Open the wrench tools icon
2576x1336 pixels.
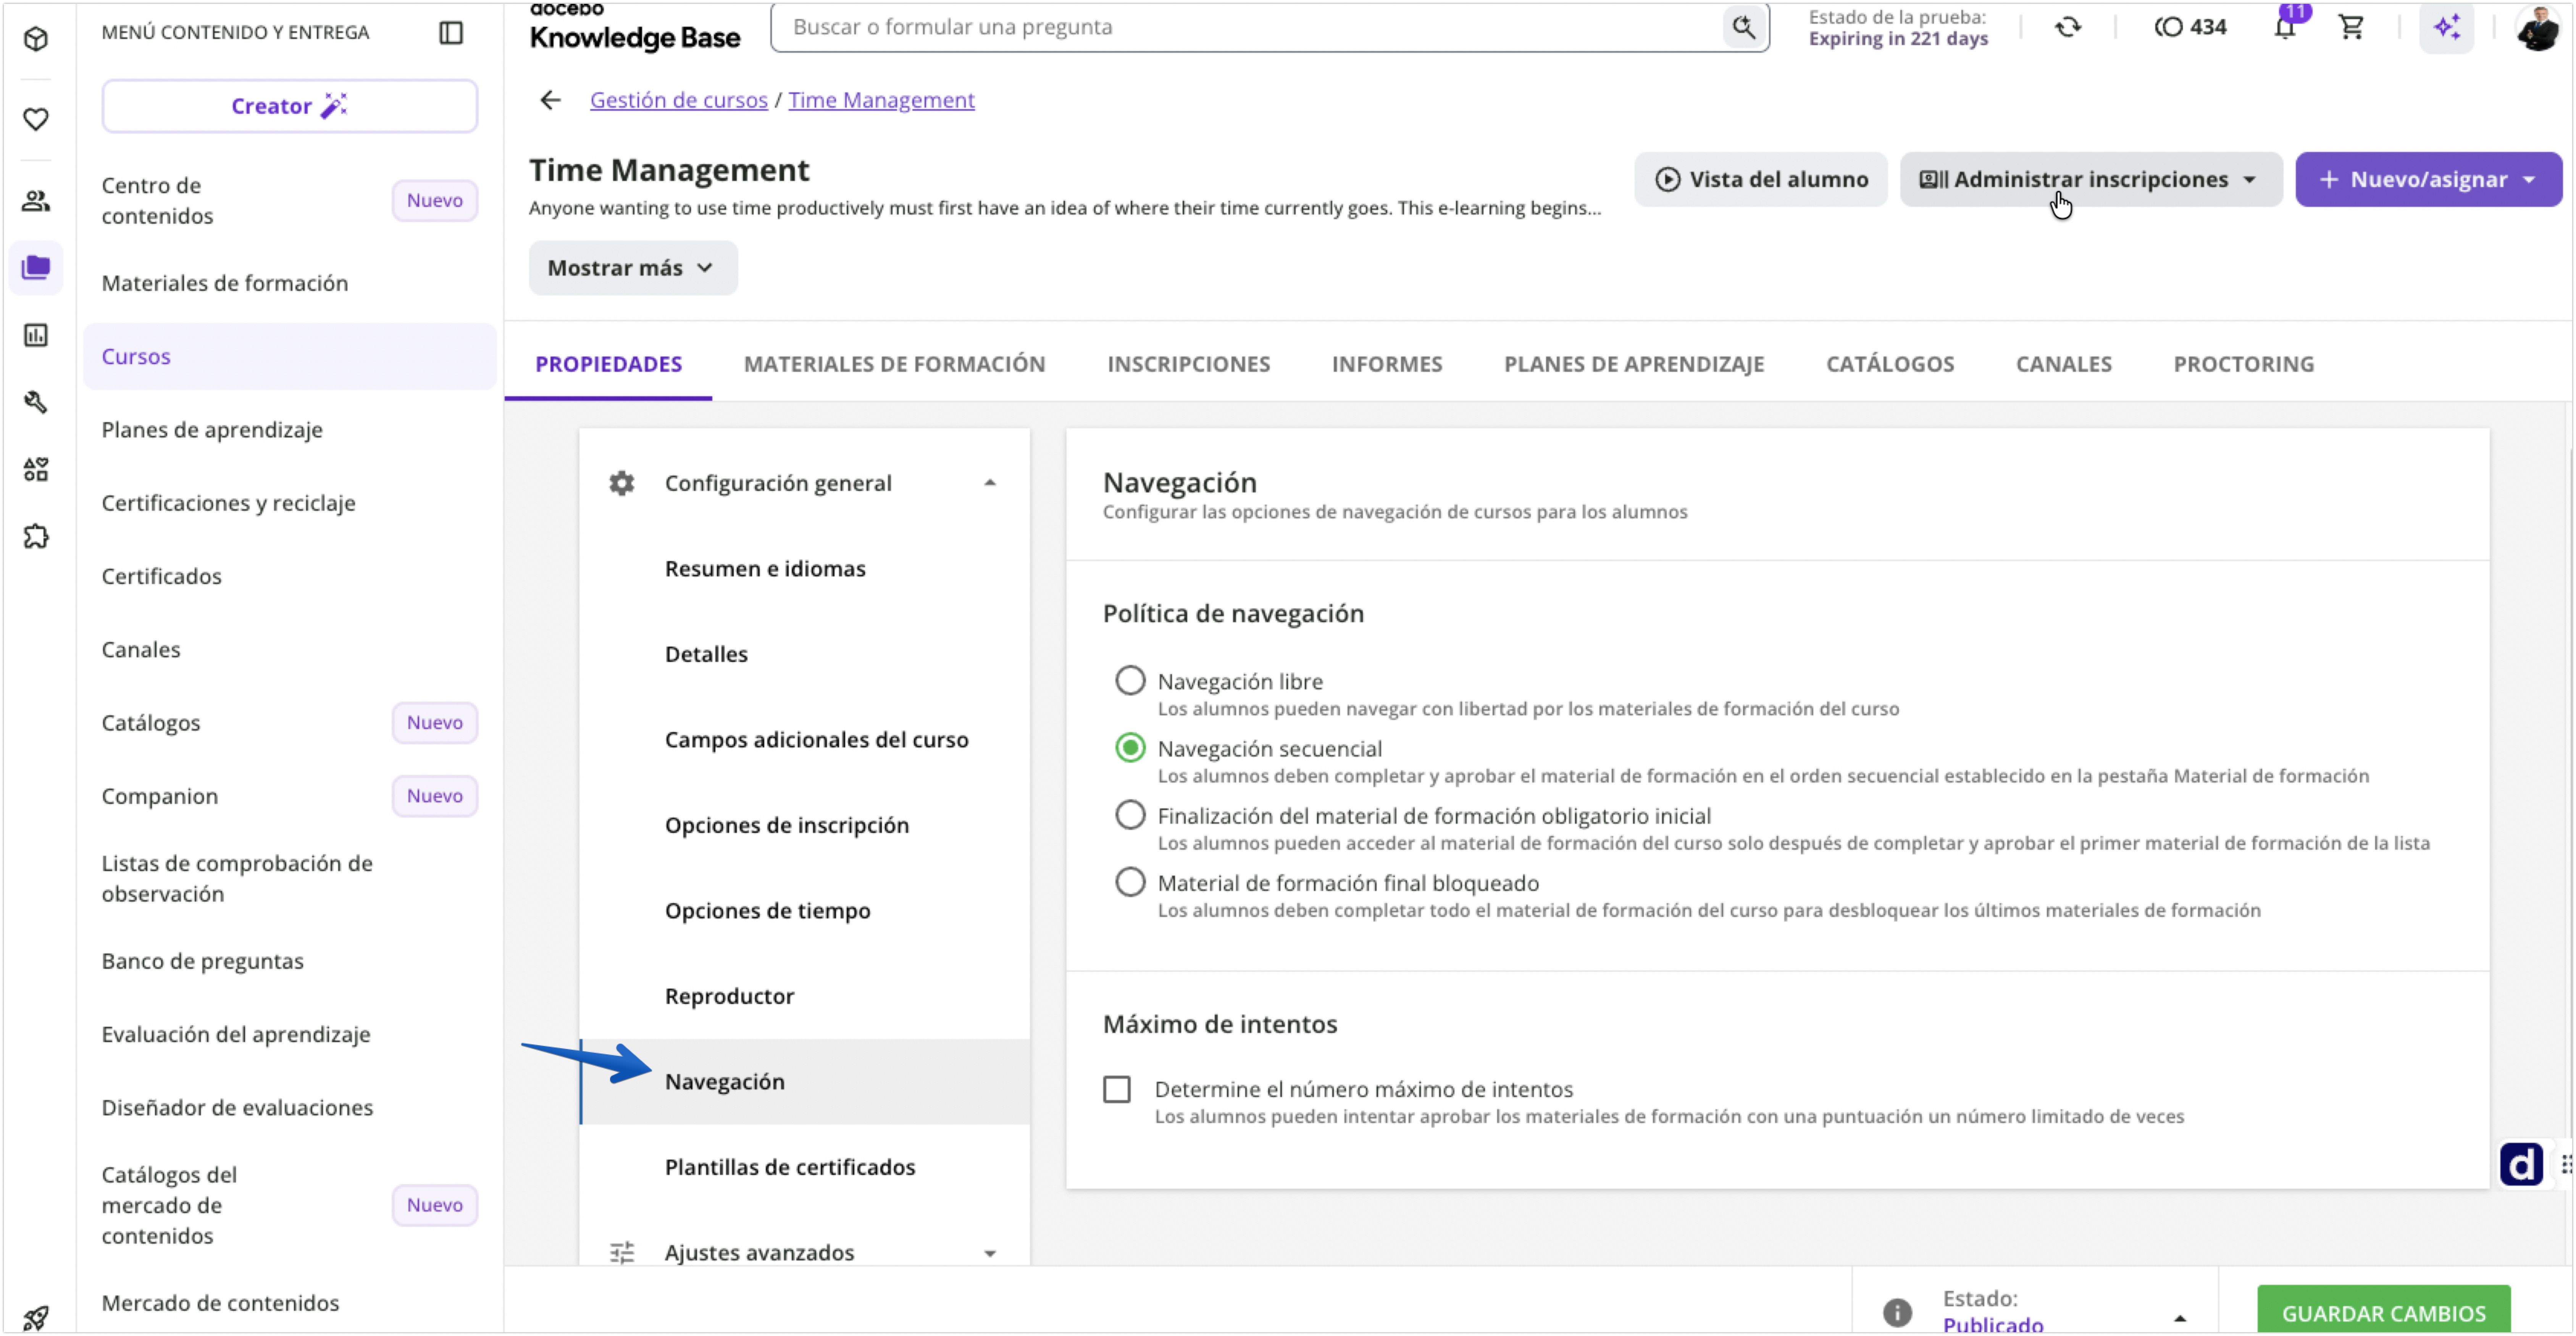(x=36, y=402)
